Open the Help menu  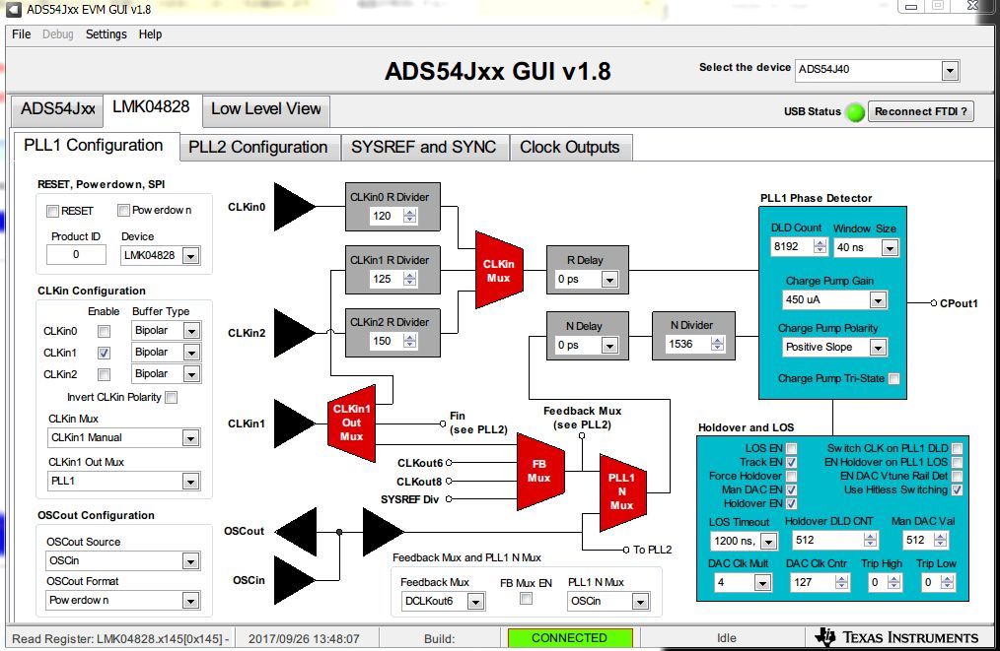(x=150, y=34)
